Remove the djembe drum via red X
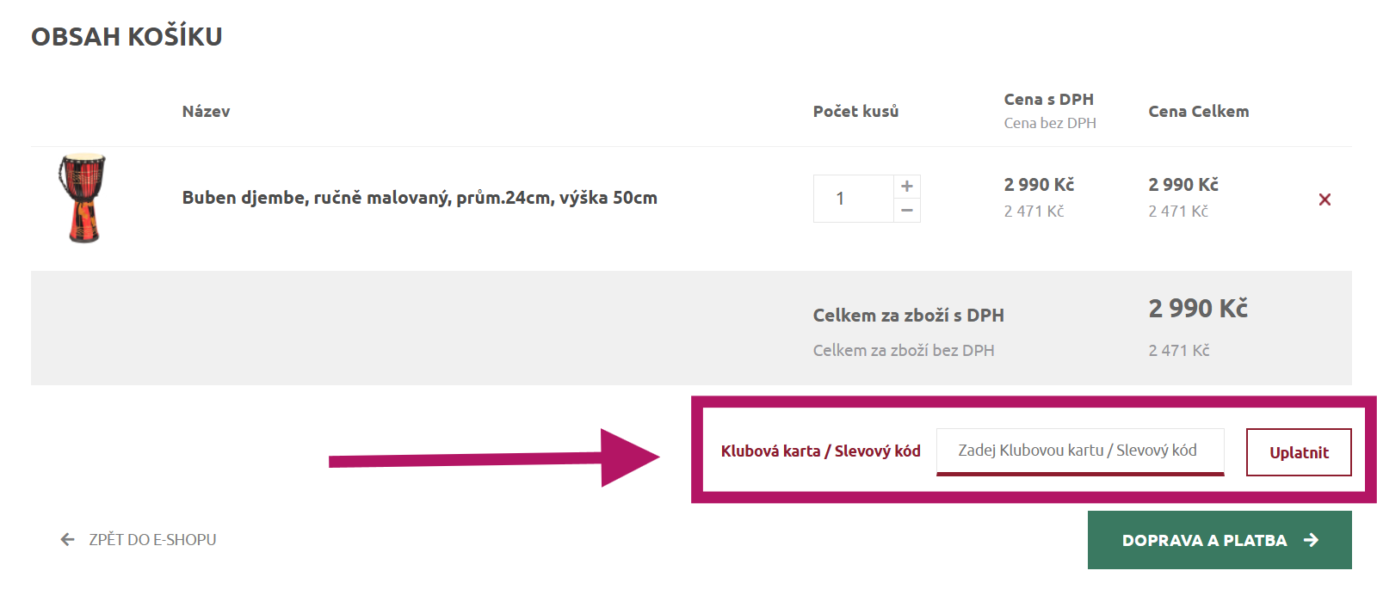 (1325, 199)
